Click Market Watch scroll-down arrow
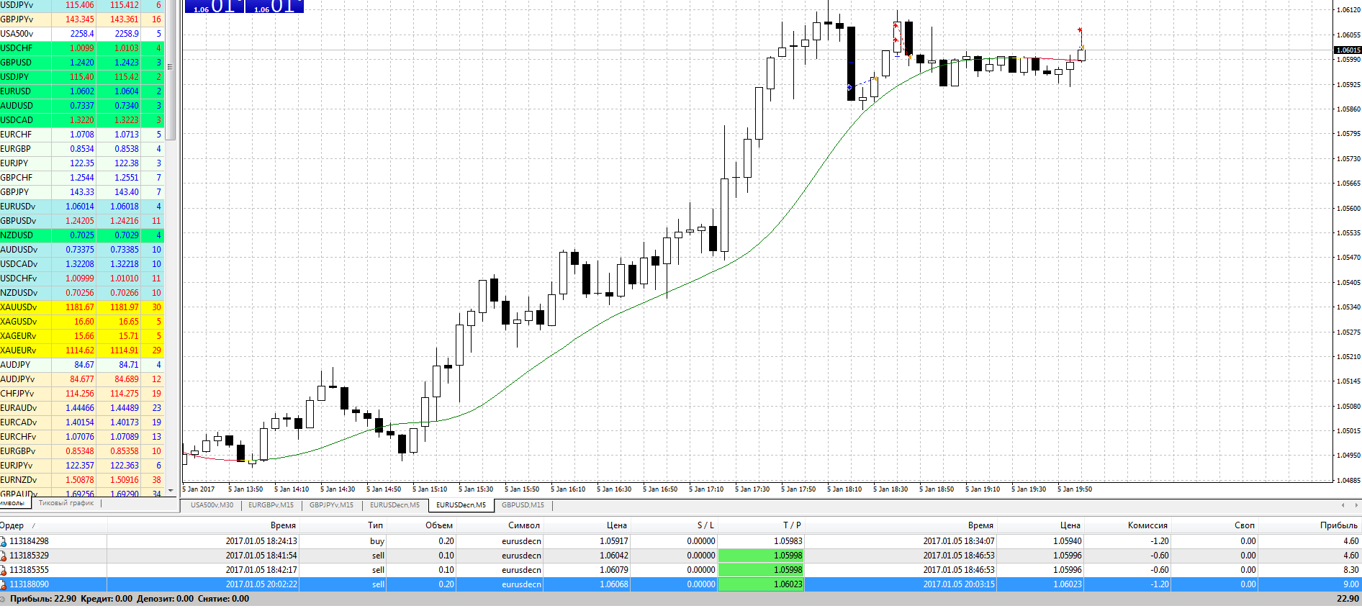Screen dimensions: 1362x611 (171, 491)
